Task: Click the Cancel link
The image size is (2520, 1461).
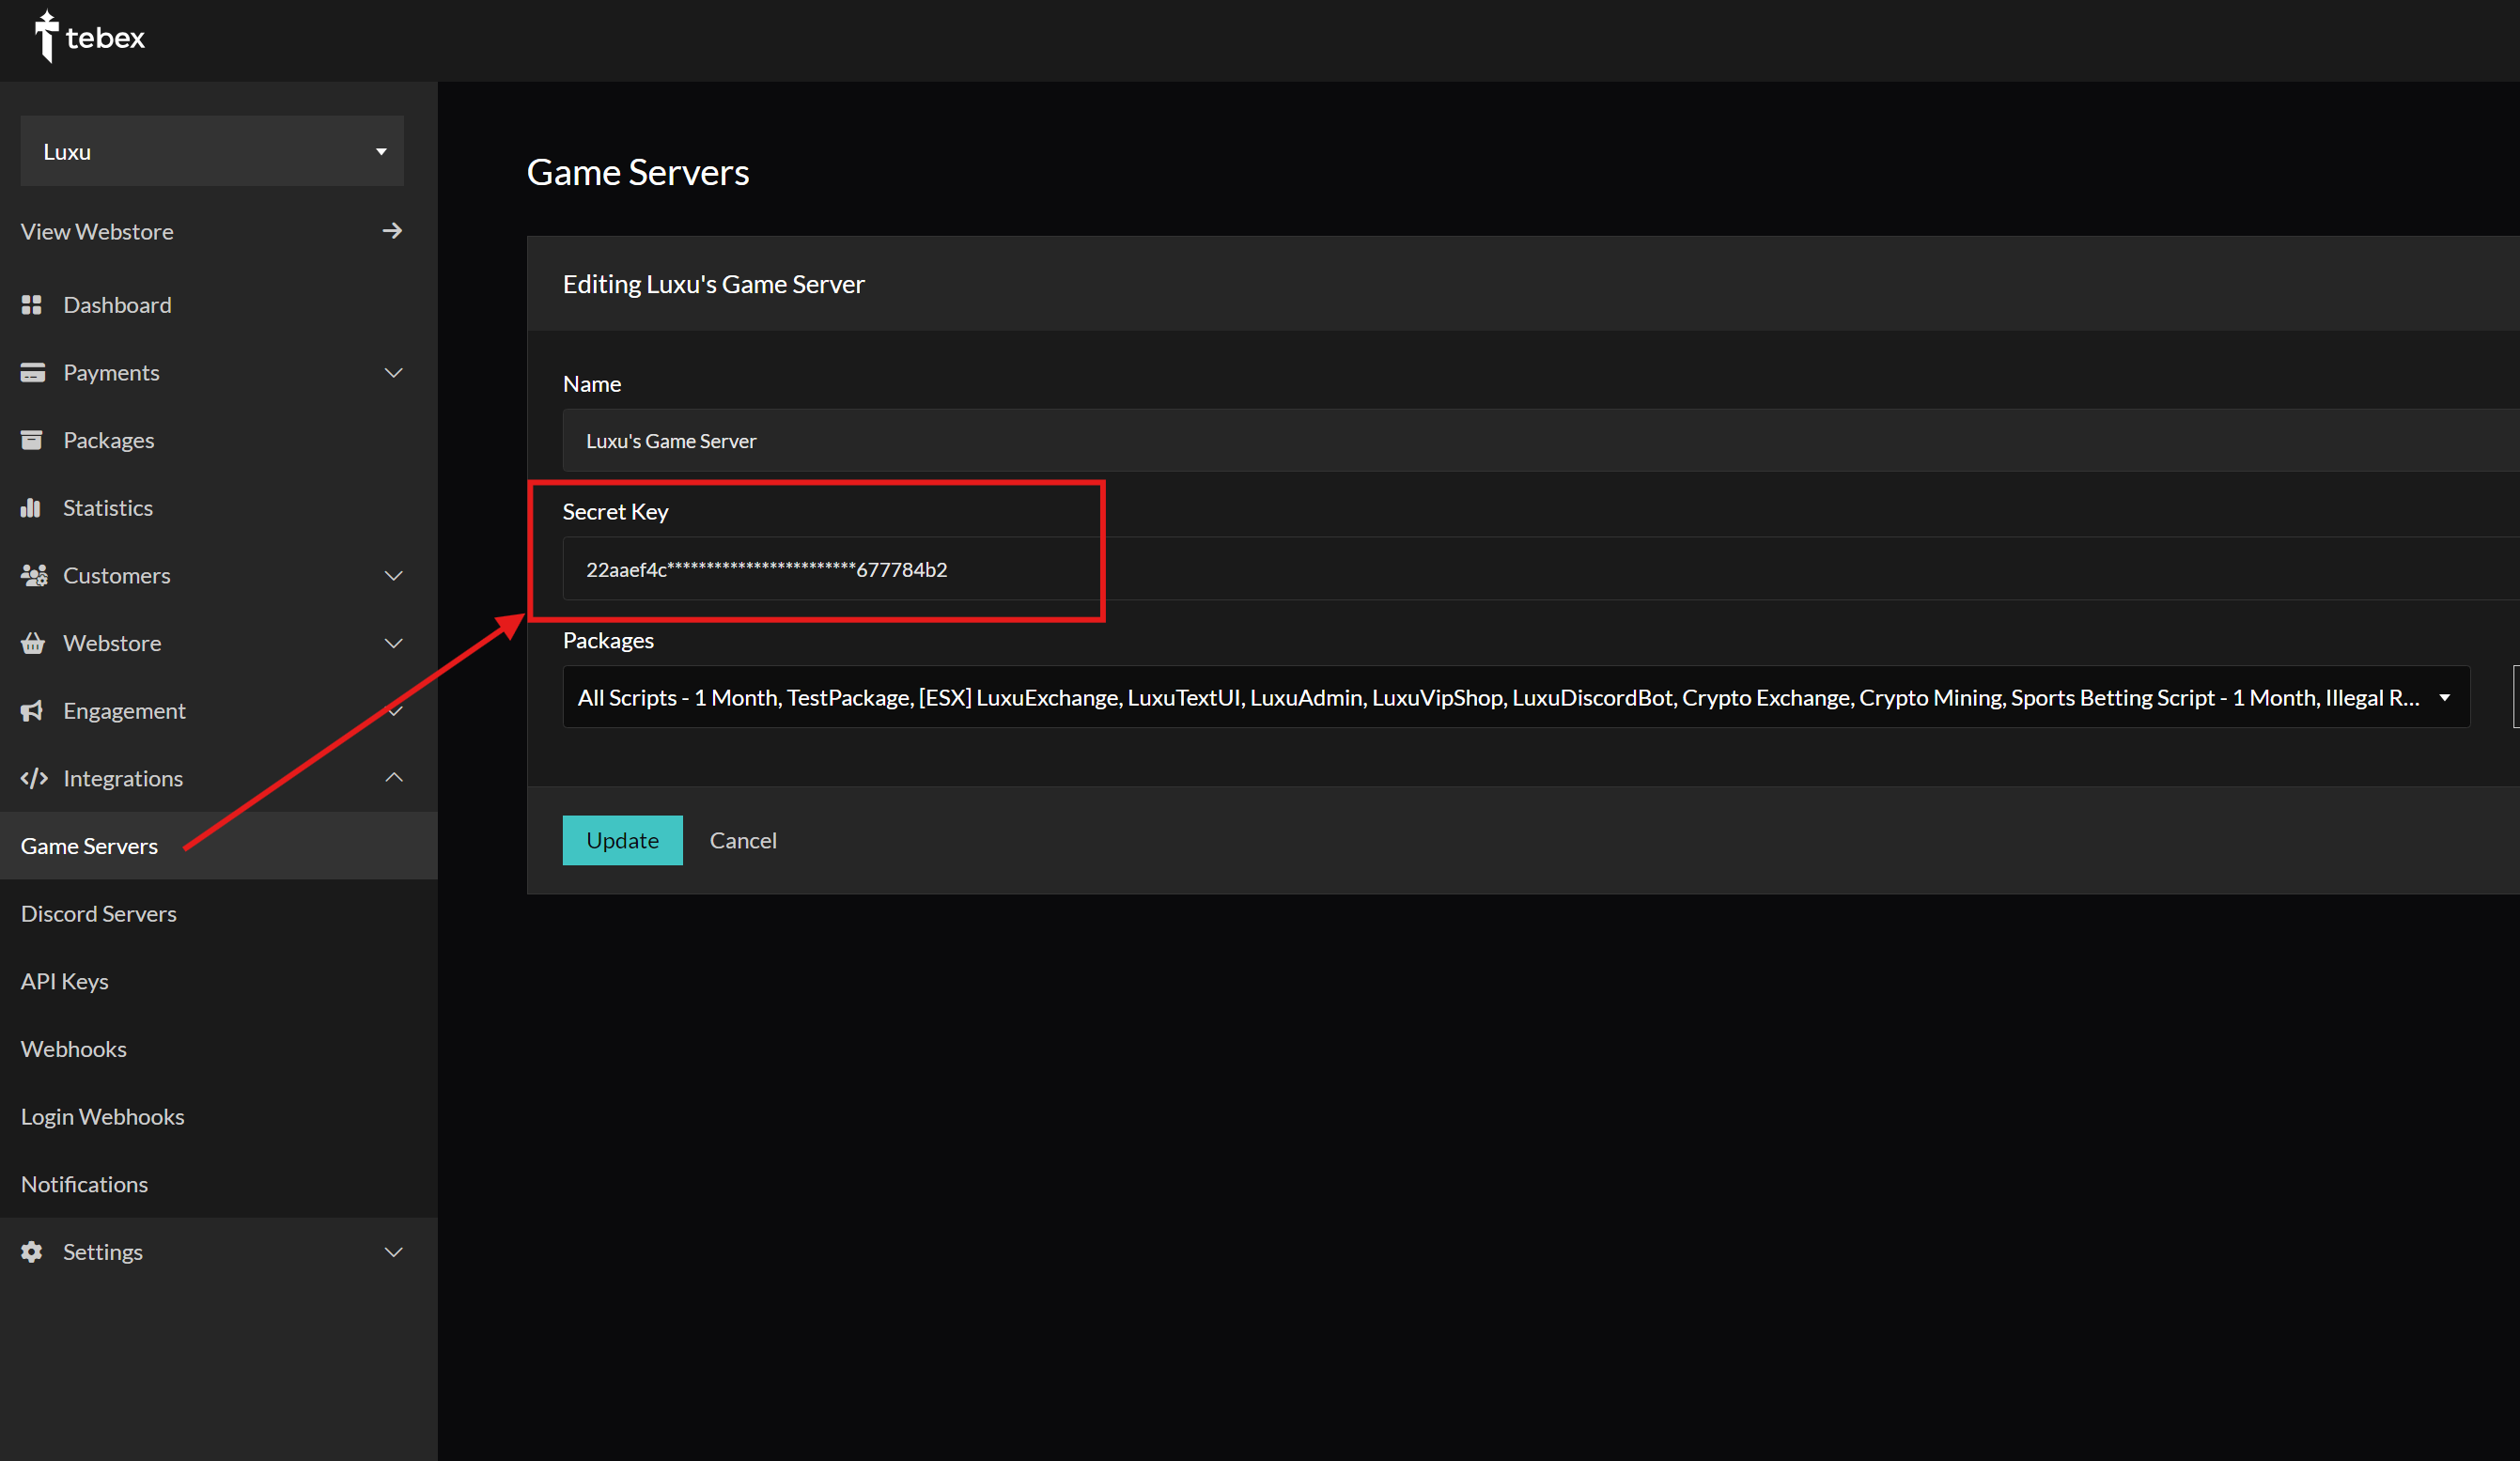Action: click(743, 841)
